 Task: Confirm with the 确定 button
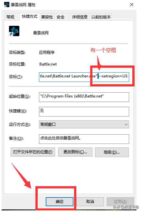(60, 202)
